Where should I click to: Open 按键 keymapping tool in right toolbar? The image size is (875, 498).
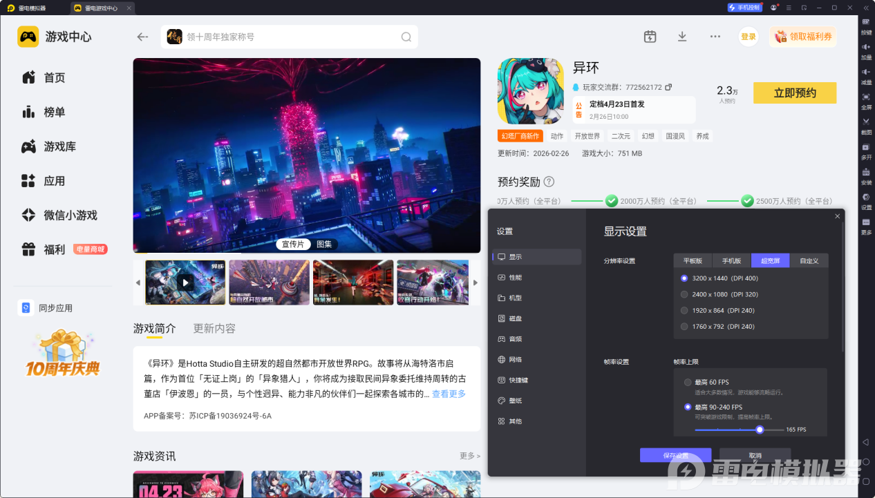(866, 26)
